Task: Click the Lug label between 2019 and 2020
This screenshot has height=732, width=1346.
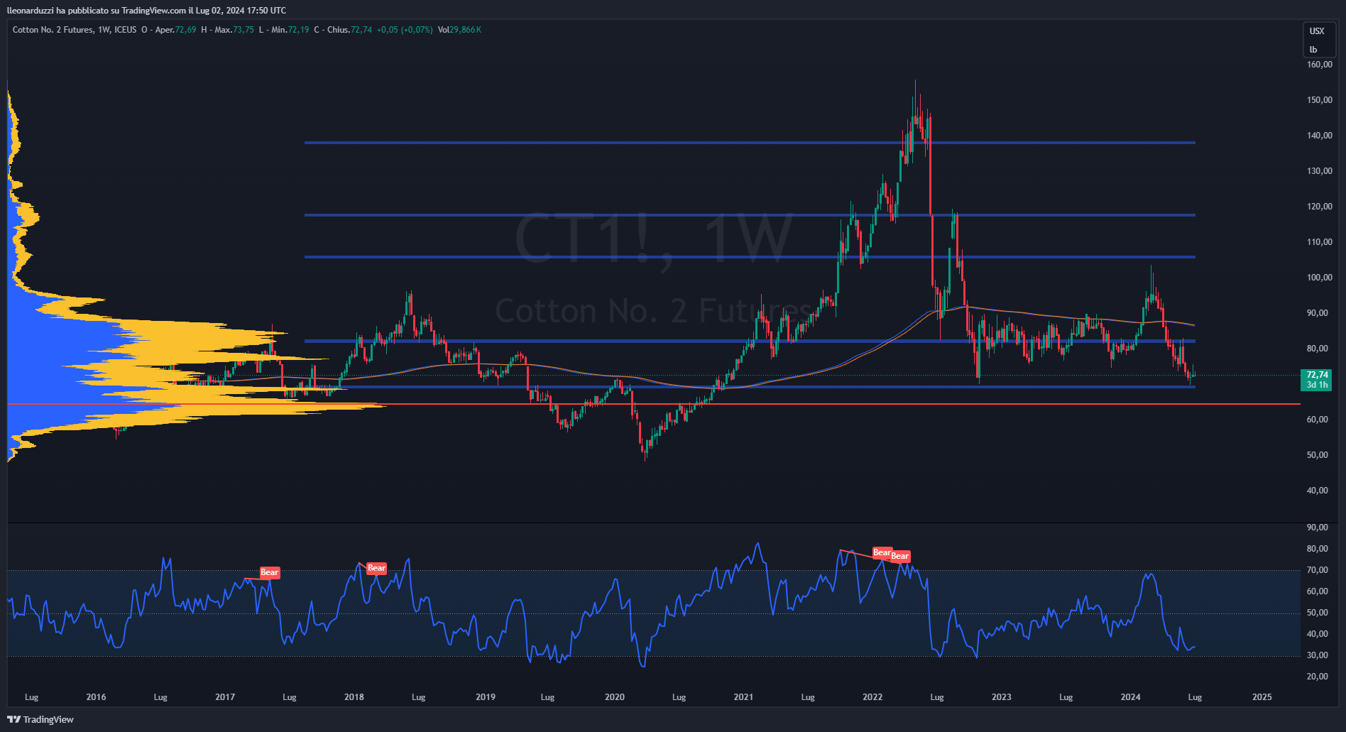Action: [x=547, y=697]
